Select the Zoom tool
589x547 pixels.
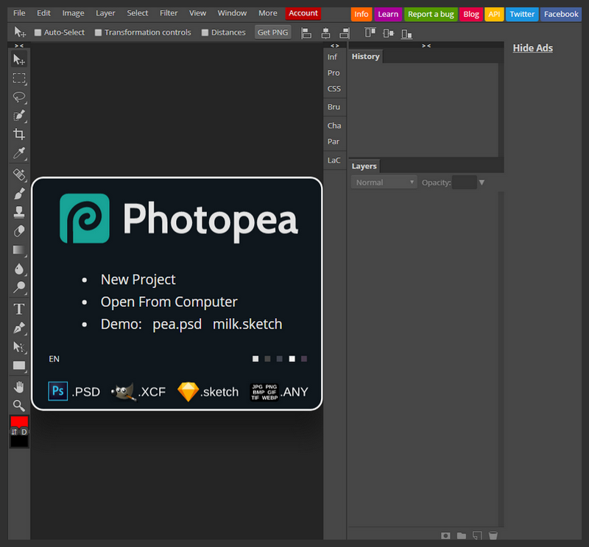(x=19, y=406)
